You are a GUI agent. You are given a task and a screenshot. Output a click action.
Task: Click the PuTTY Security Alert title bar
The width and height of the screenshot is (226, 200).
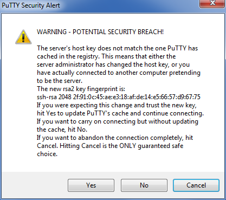(x=99, y=5)
